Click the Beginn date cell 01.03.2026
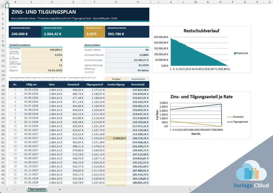The image size is (273, 193). click(x=42, y=70)
